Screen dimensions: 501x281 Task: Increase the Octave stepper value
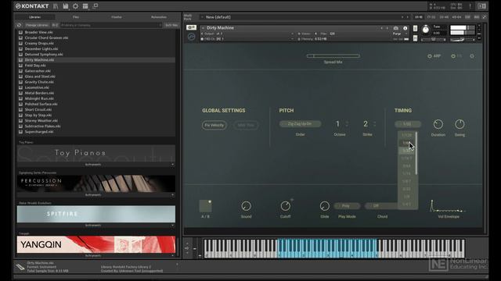[348, 122]
